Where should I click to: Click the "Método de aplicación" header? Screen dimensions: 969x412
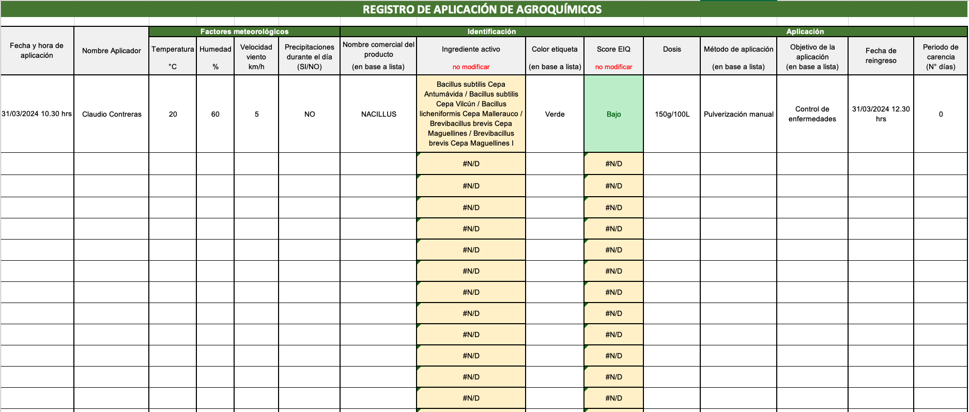[739, 56]
